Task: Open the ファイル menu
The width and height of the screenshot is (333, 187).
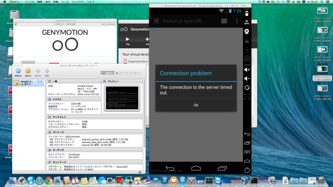Action: pyautogui.click(x=29, y=2)
